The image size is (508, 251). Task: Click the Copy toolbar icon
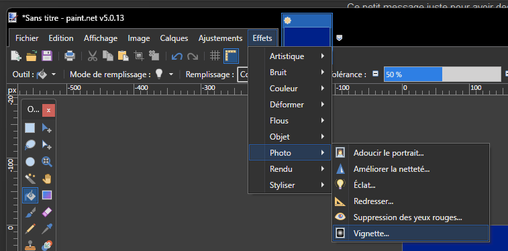tap(107, 56)
